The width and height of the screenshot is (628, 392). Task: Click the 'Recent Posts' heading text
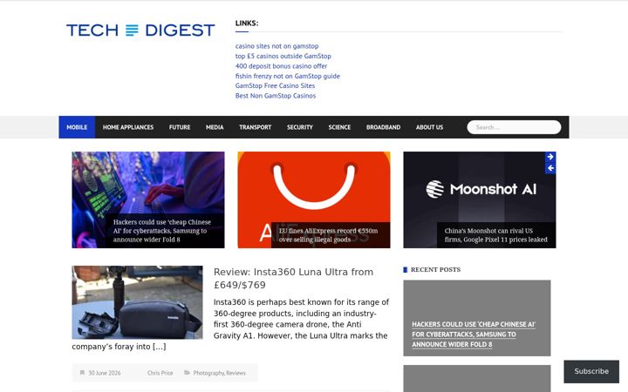(x=436, y=269)
